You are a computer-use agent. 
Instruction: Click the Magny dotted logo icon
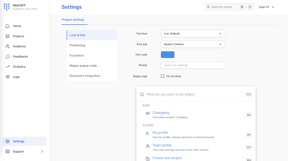point(7,7)
